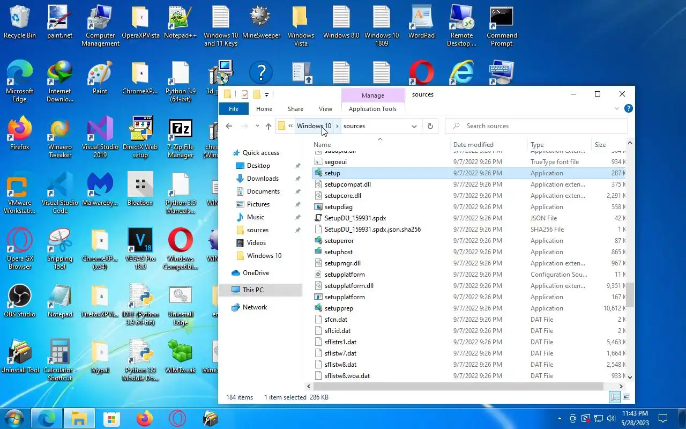Click the vertical scrollbar thumb
The width and height of the screenshot is (686, 429).
(630, 294)
